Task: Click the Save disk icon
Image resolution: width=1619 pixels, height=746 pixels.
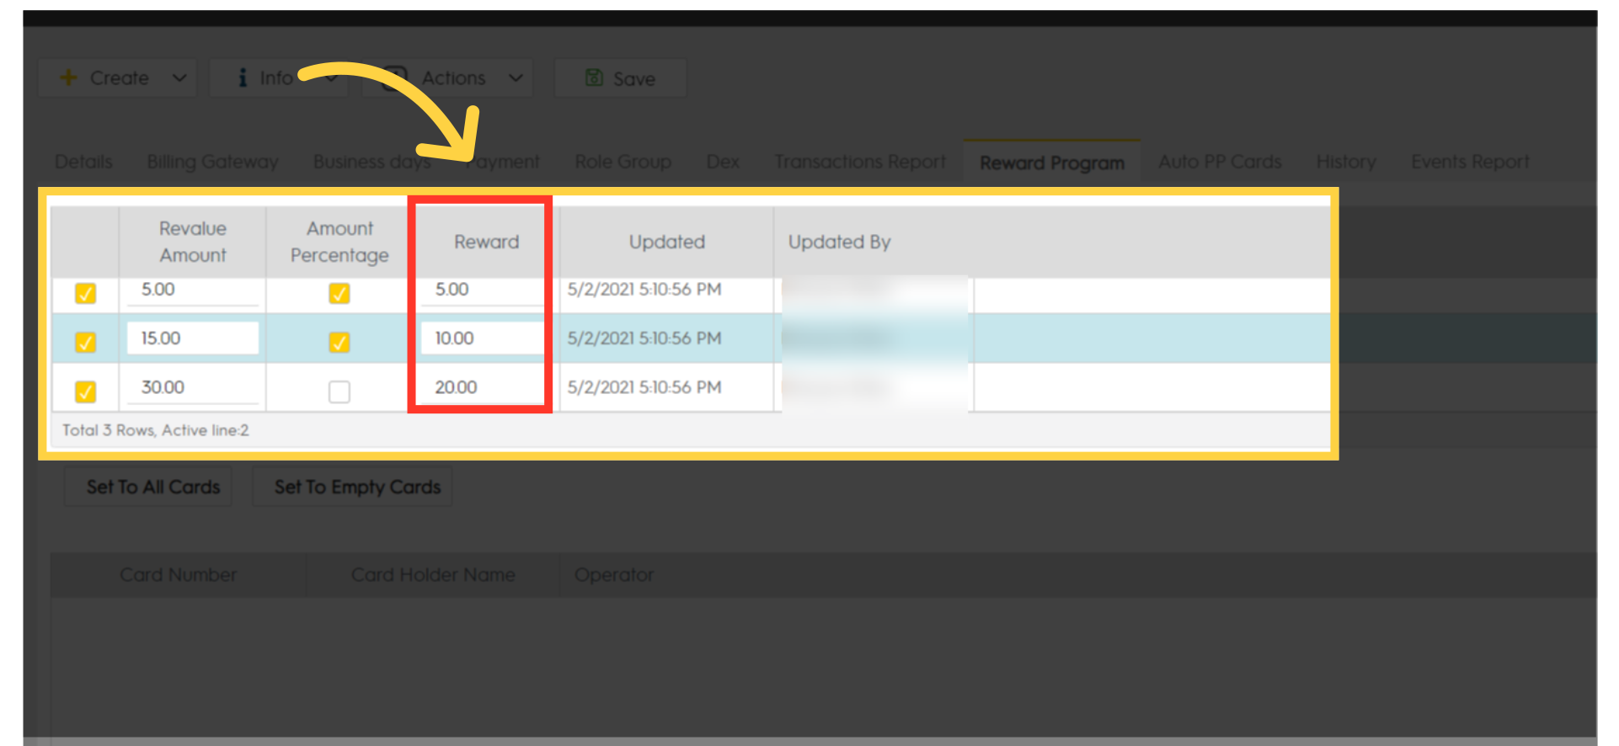Action: [x=594, y=77]
